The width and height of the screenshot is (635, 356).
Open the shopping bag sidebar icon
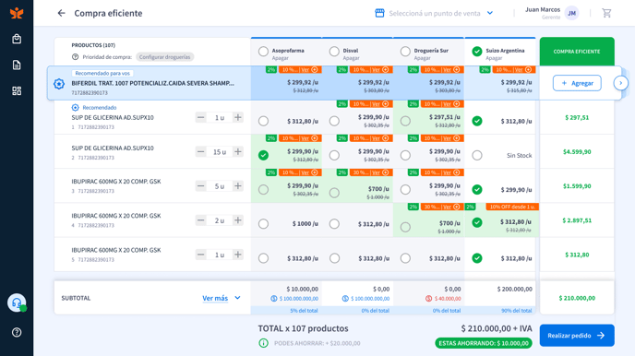coord(17,40)
